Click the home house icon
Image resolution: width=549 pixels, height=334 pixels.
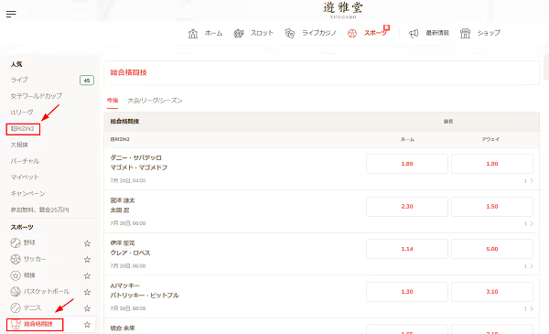pos(193,33)
